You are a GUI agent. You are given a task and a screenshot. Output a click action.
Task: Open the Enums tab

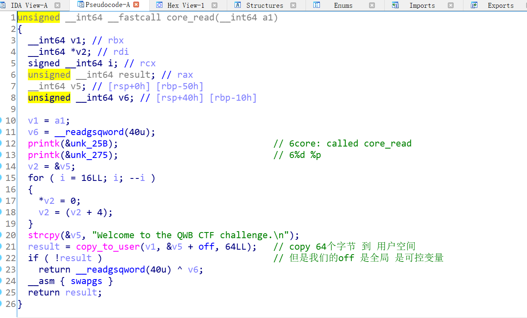pos(343,5)
